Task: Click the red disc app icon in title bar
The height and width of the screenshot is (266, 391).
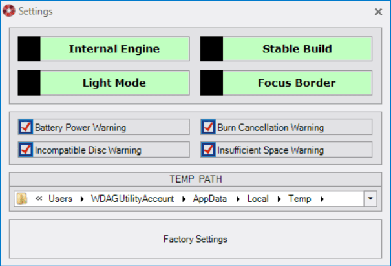Action: 9,11
